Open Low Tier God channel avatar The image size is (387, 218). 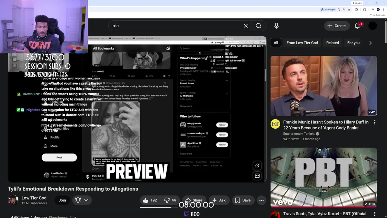(13, 200)
